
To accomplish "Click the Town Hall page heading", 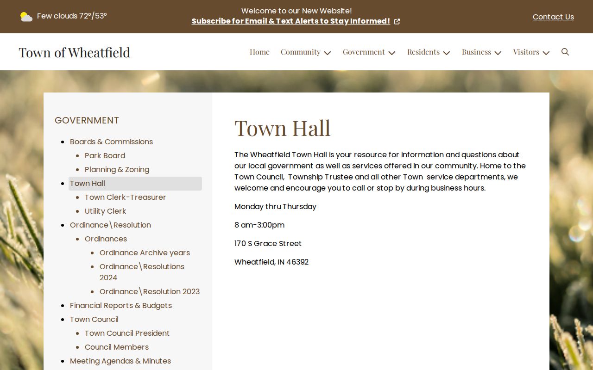I will 283,128.
